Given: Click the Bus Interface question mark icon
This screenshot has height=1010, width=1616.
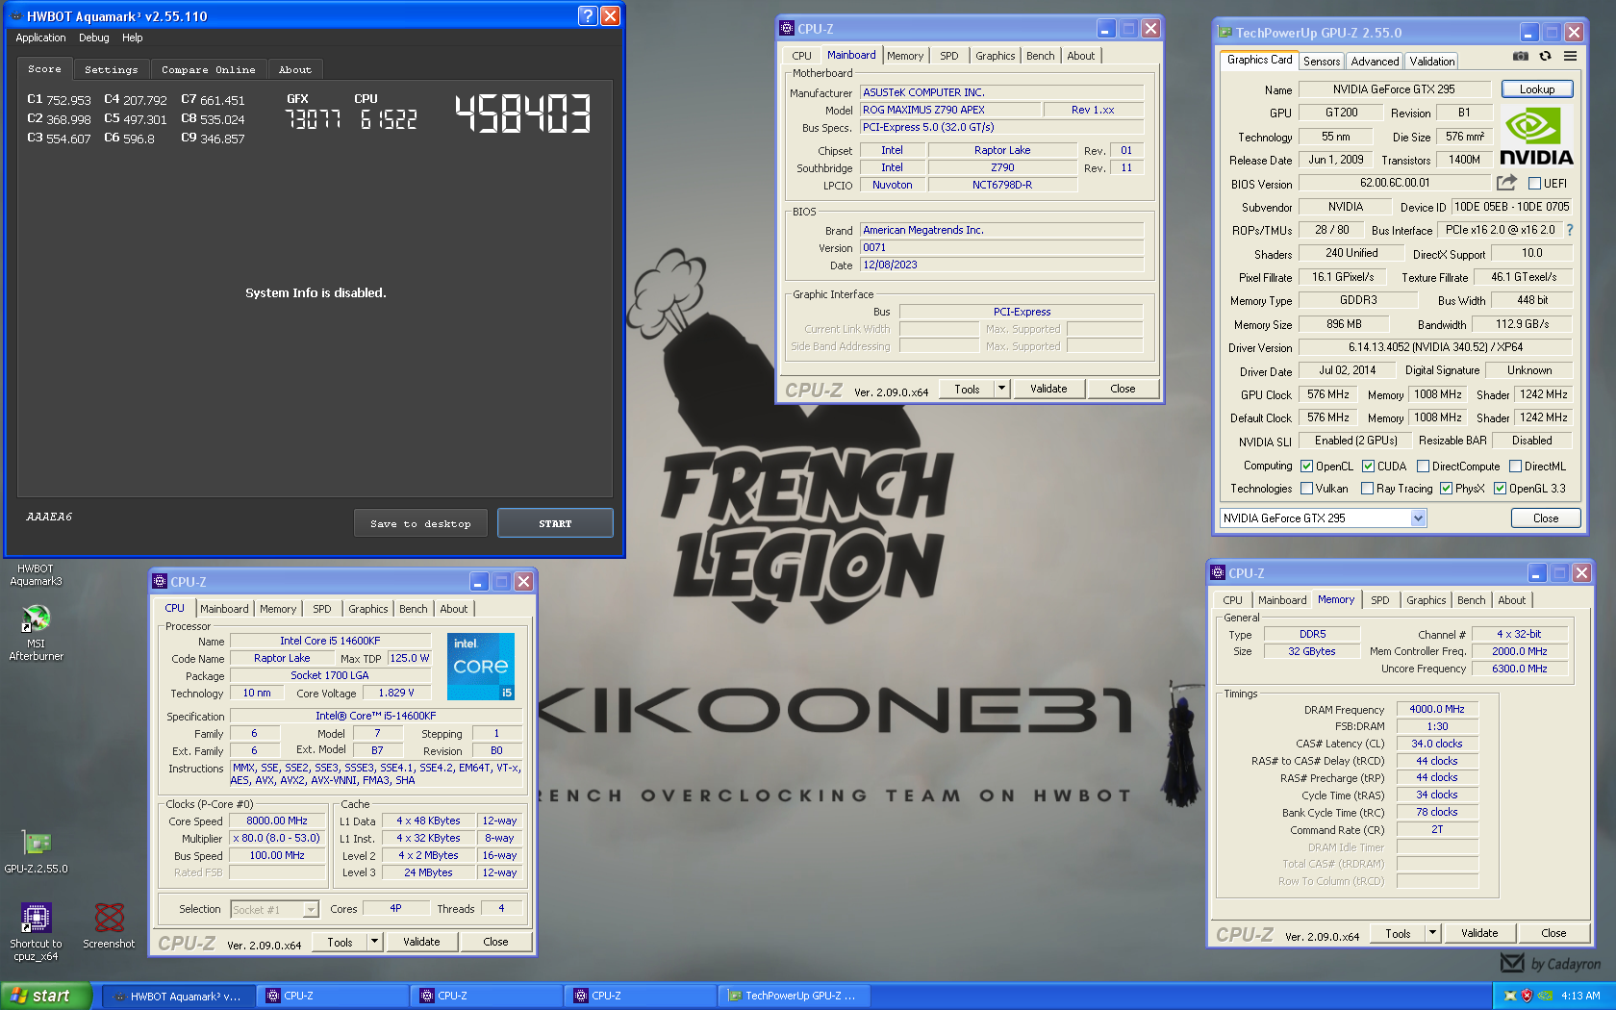Looking at the screenshot, I should (x=1570, y=230).
